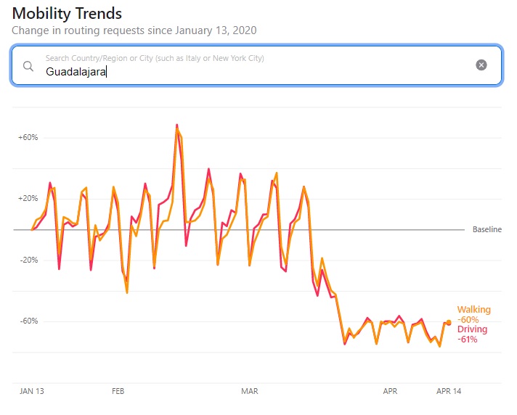
Task: Click the FEB axis label
Action: (118, 391)
